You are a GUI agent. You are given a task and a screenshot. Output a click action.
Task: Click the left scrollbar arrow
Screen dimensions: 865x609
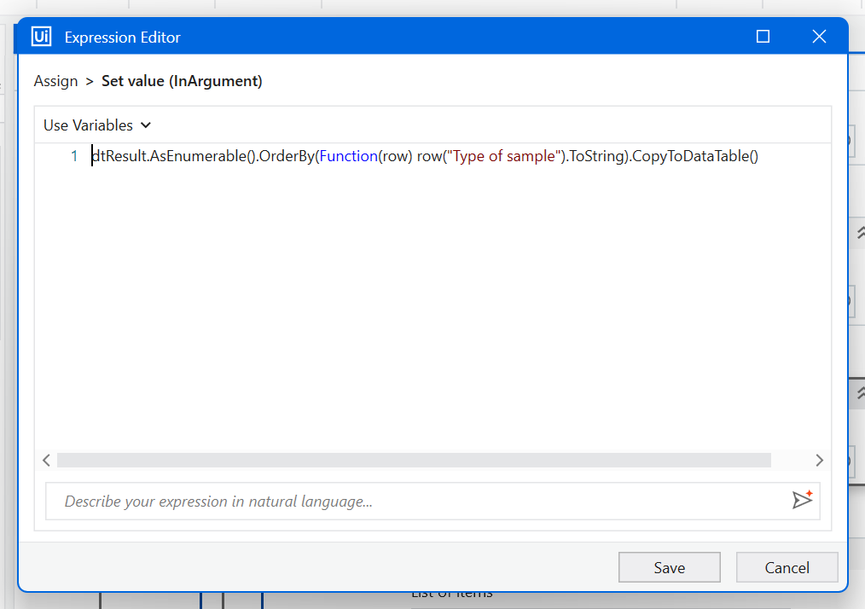(x=47, y=460)
